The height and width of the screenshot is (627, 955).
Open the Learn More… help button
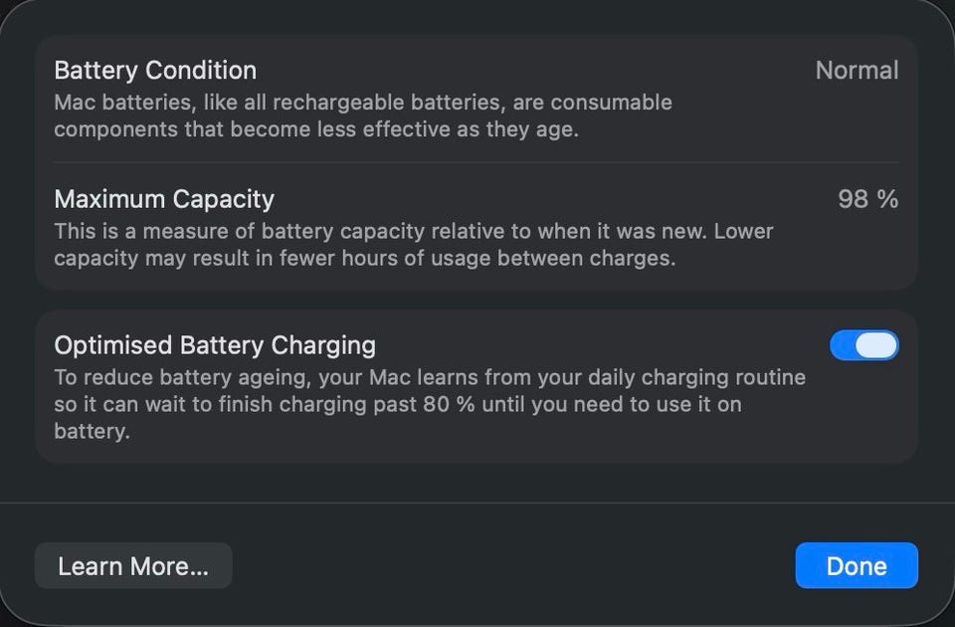133,566
